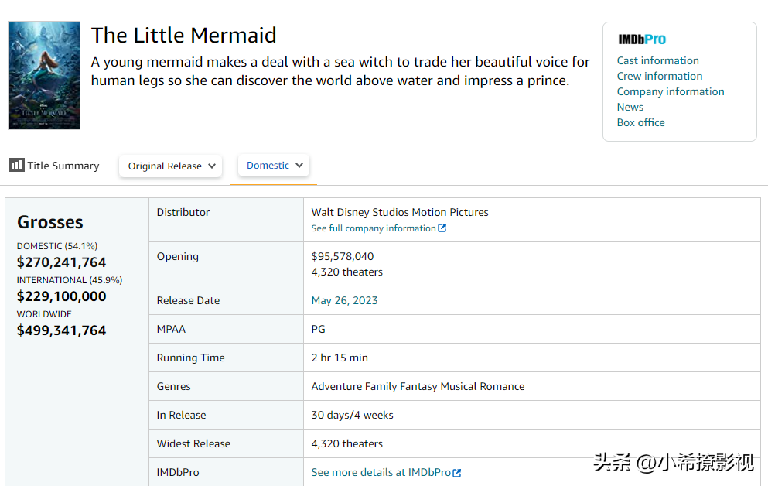
Task: Click the IMDbPro logo
Action: point(642,39)
